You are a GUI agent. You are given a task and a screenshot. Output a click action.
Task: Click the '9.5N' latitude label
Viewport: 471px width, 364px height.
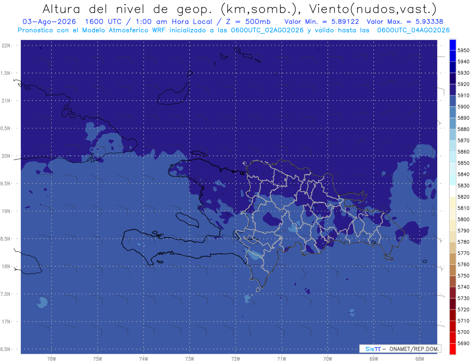pos(6,184)
